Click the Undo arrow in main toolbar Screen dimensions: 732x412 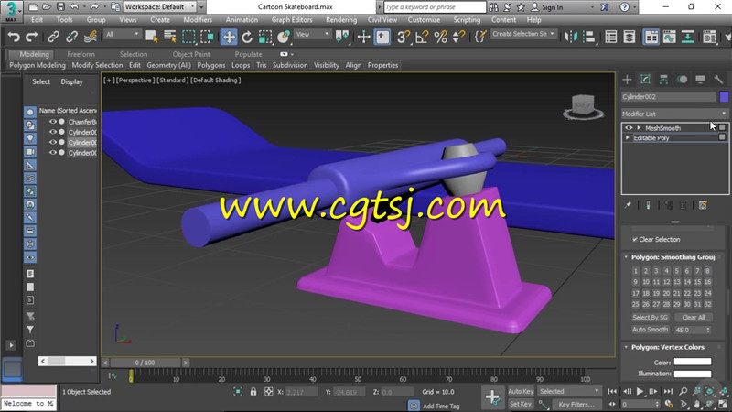coord(14,37)
